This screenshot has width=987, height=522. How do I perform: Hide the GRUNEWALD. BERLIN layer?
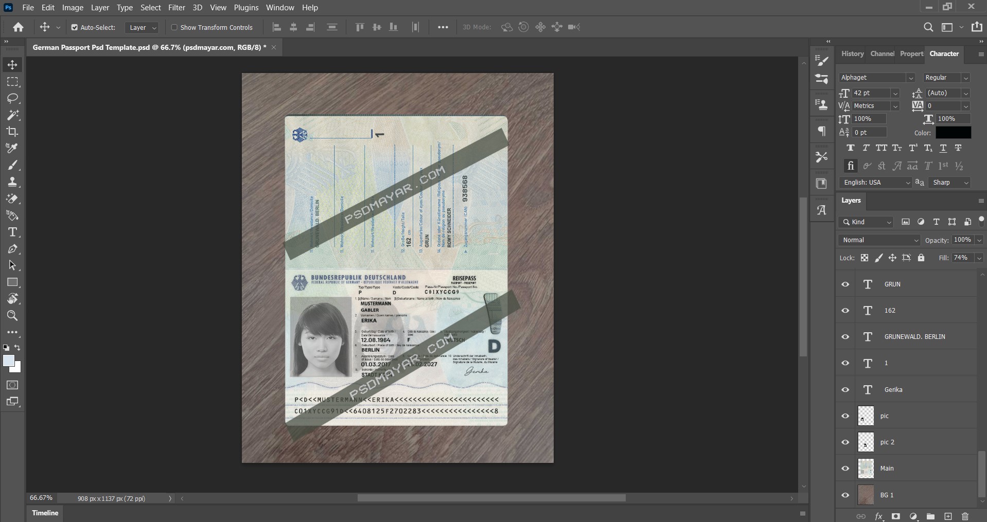coord(845,337)
